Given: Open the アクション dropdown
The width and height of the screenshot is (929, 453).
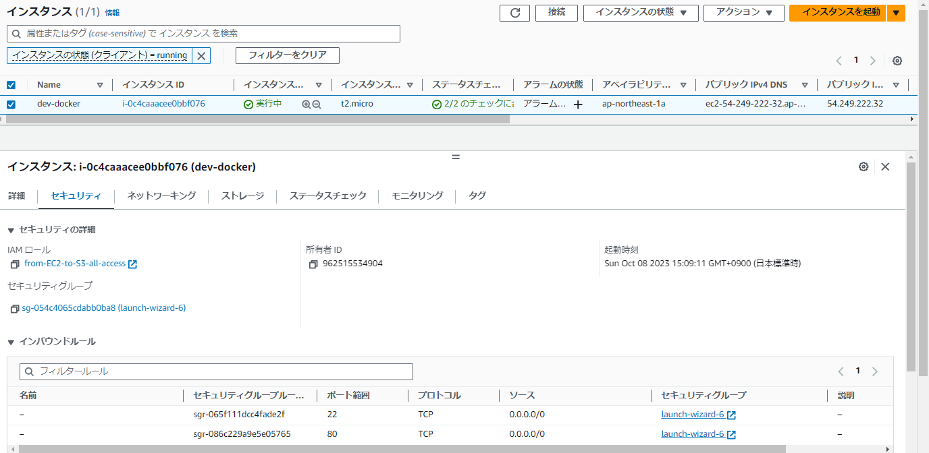Looking at the screenshot, I should click(743, 13).
